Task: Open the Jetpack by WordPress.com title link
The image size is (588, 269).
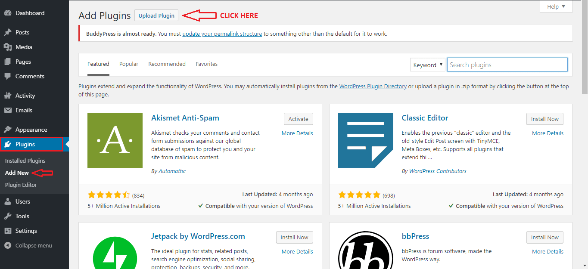Action: point(198,236)
